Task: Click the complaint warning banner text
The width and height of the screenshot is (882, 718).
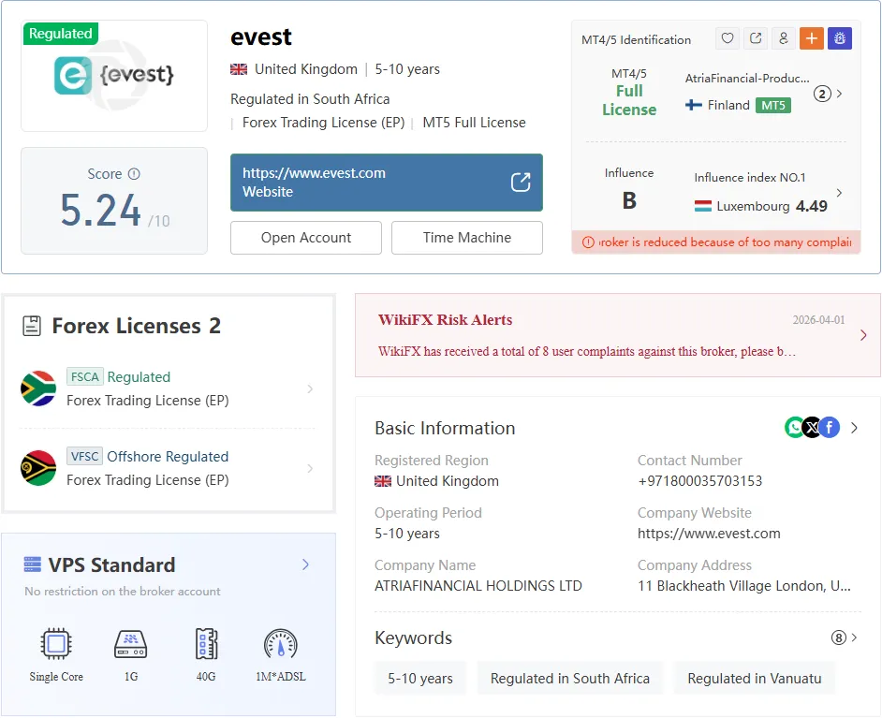Action: [x=725, y=242]
